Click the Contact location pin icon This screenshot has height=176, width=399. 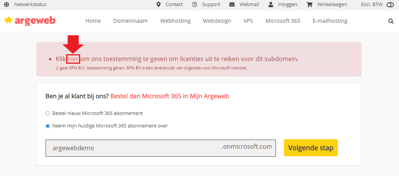(158, 5)
